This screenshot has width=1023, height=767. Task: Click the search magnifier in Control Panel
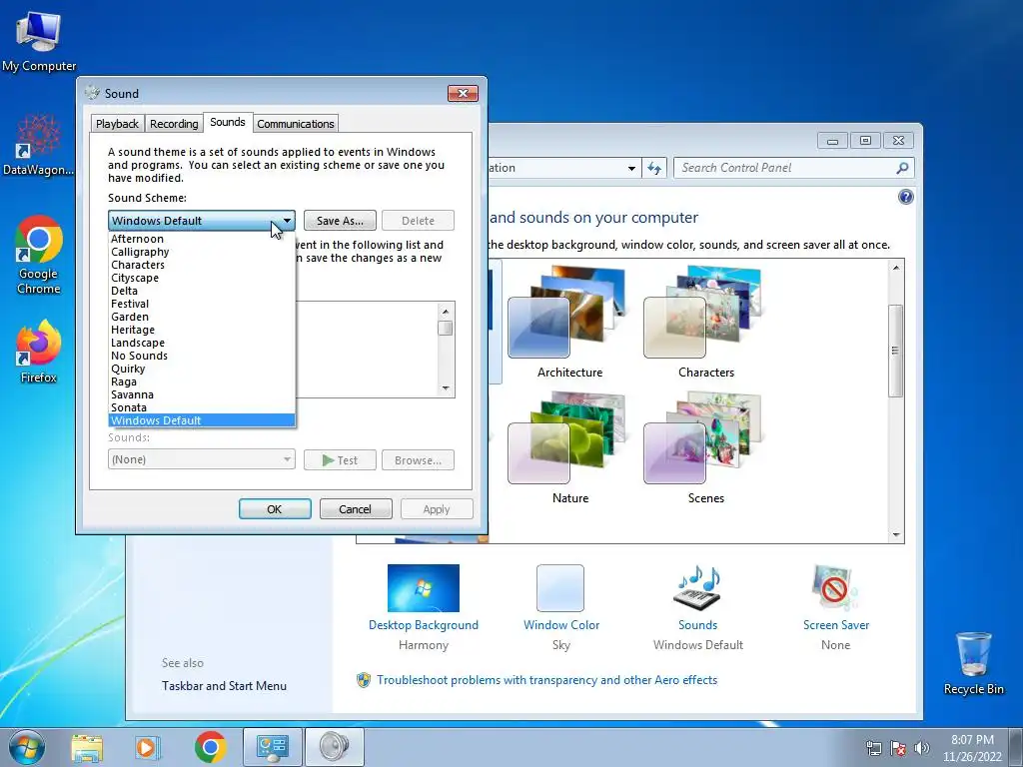902,168
